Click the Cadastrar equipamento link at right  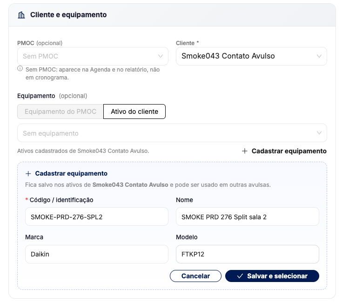284,151
